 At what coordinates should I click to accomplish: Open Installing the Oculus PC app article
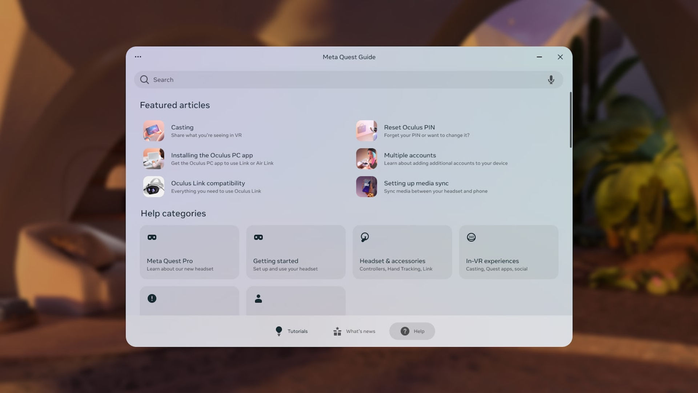click(212, 155)
